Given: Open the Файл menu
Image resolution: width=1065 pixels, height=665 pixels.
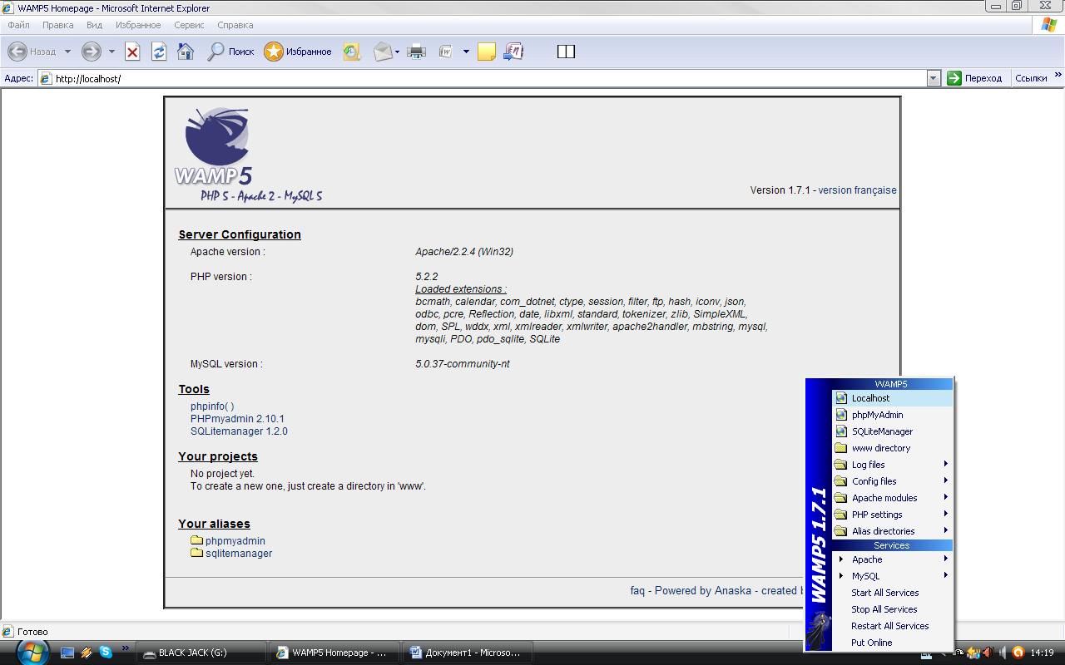Looking at the screenshot, I should click(x=18, y=26).
